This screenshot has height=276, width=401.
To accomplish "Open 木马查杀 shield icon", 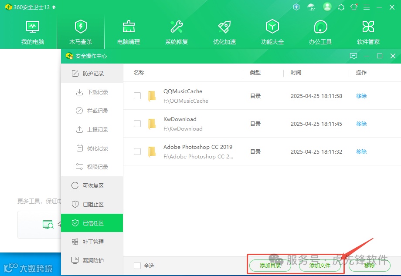I will [81, 27].
